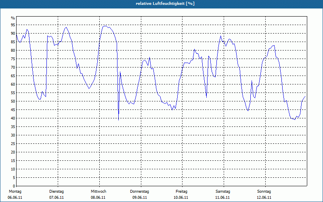The height and width of the screenshot is (202, 323).
Task: Click the chart title 'relative Luftfeuchtigkeit [%]'
Action: 165,4
